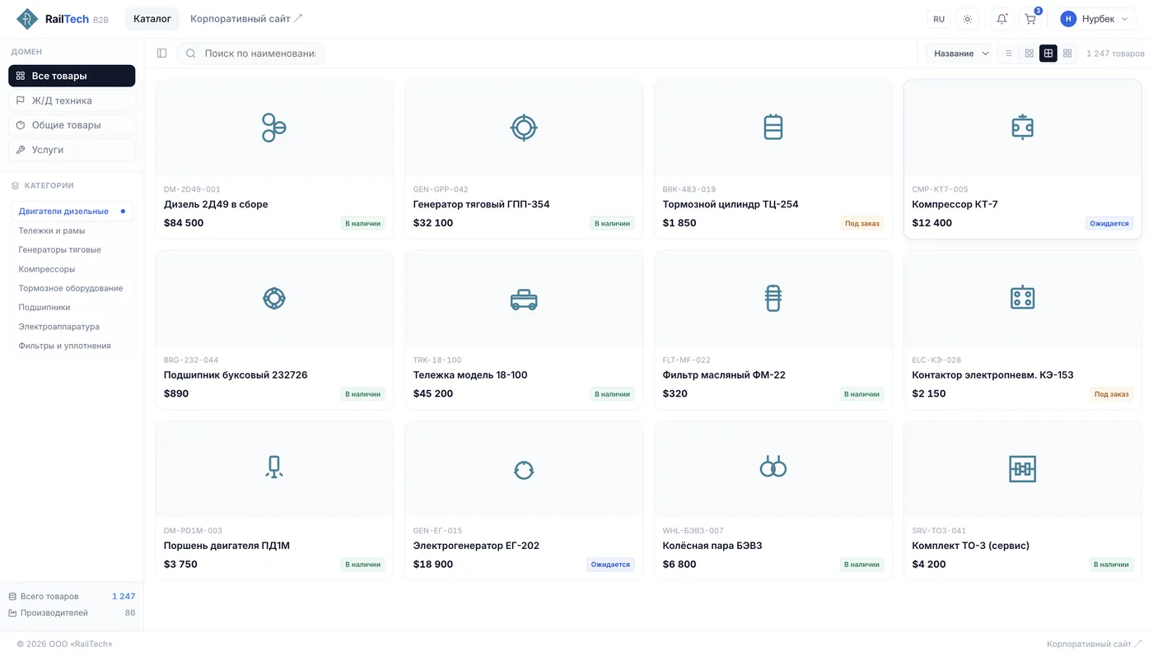1153x656 pixels.
Task: Click the search by name field
Action: tap(259, 54)
